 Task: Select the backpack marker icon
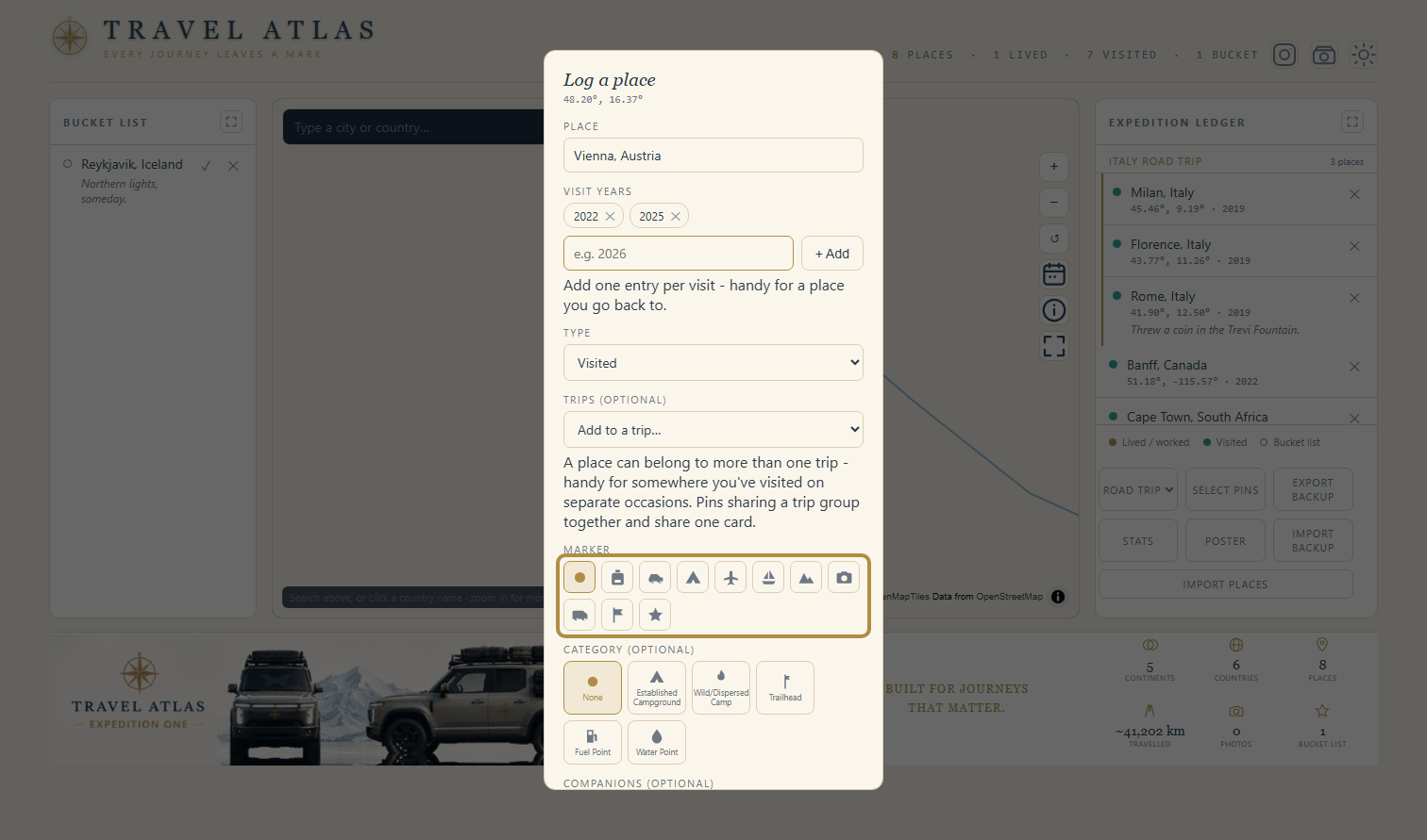pyautogui.click(x=617, y=577)
